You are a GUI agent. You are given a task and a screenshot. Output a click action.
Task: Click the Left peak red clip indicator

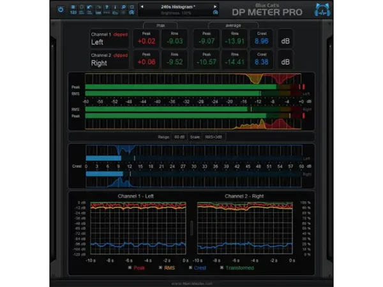(x=304, y=87)
